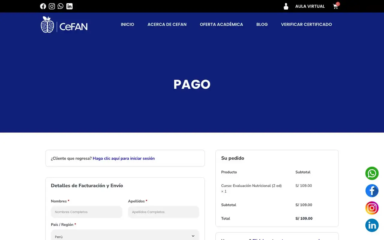Click the user icon beside Aula Virtual
Screen dimensions: 384x240
click(x=286, y=6)
